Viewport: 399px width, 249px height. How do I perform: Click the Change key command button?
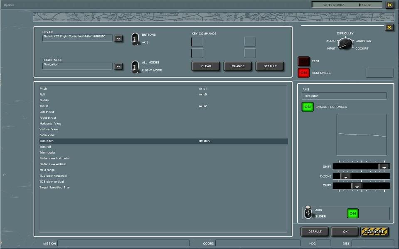point(238,66)
